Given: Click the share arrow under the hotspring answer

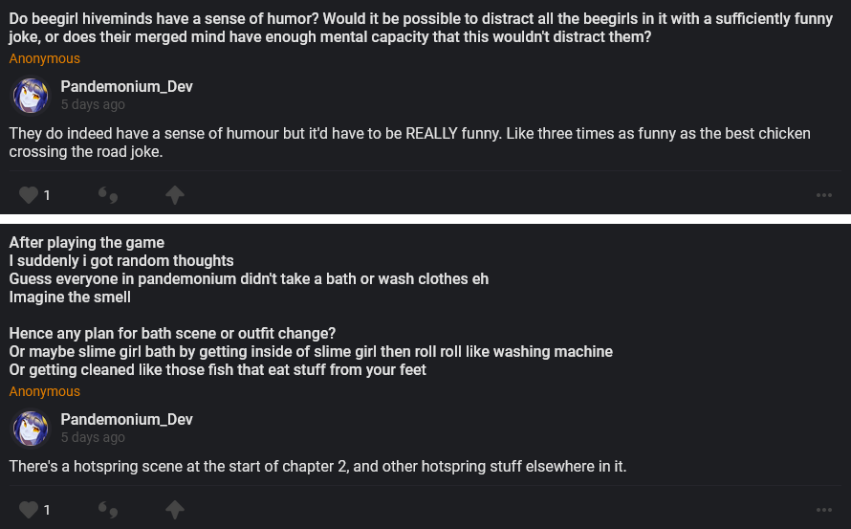Looking at the screenshot, I should tap(174, 509).
